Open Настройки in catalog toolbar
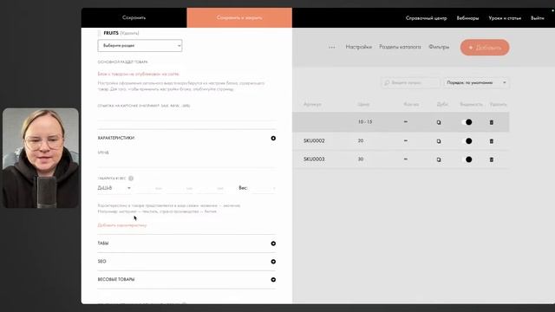Viewport: 555px width, 312px height. coord(358,47)
